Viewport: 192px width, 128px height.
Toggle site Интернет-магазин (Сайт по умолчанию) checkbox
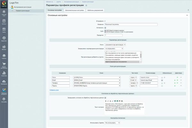pos(105,32)
